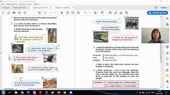
Task: Click the Общий доступ share button
Action: pyautogui.click(x=158, y=13)
